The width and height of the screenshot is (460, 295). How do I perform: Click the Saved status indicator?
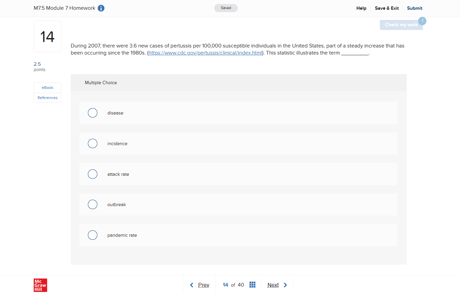[226, 8]
